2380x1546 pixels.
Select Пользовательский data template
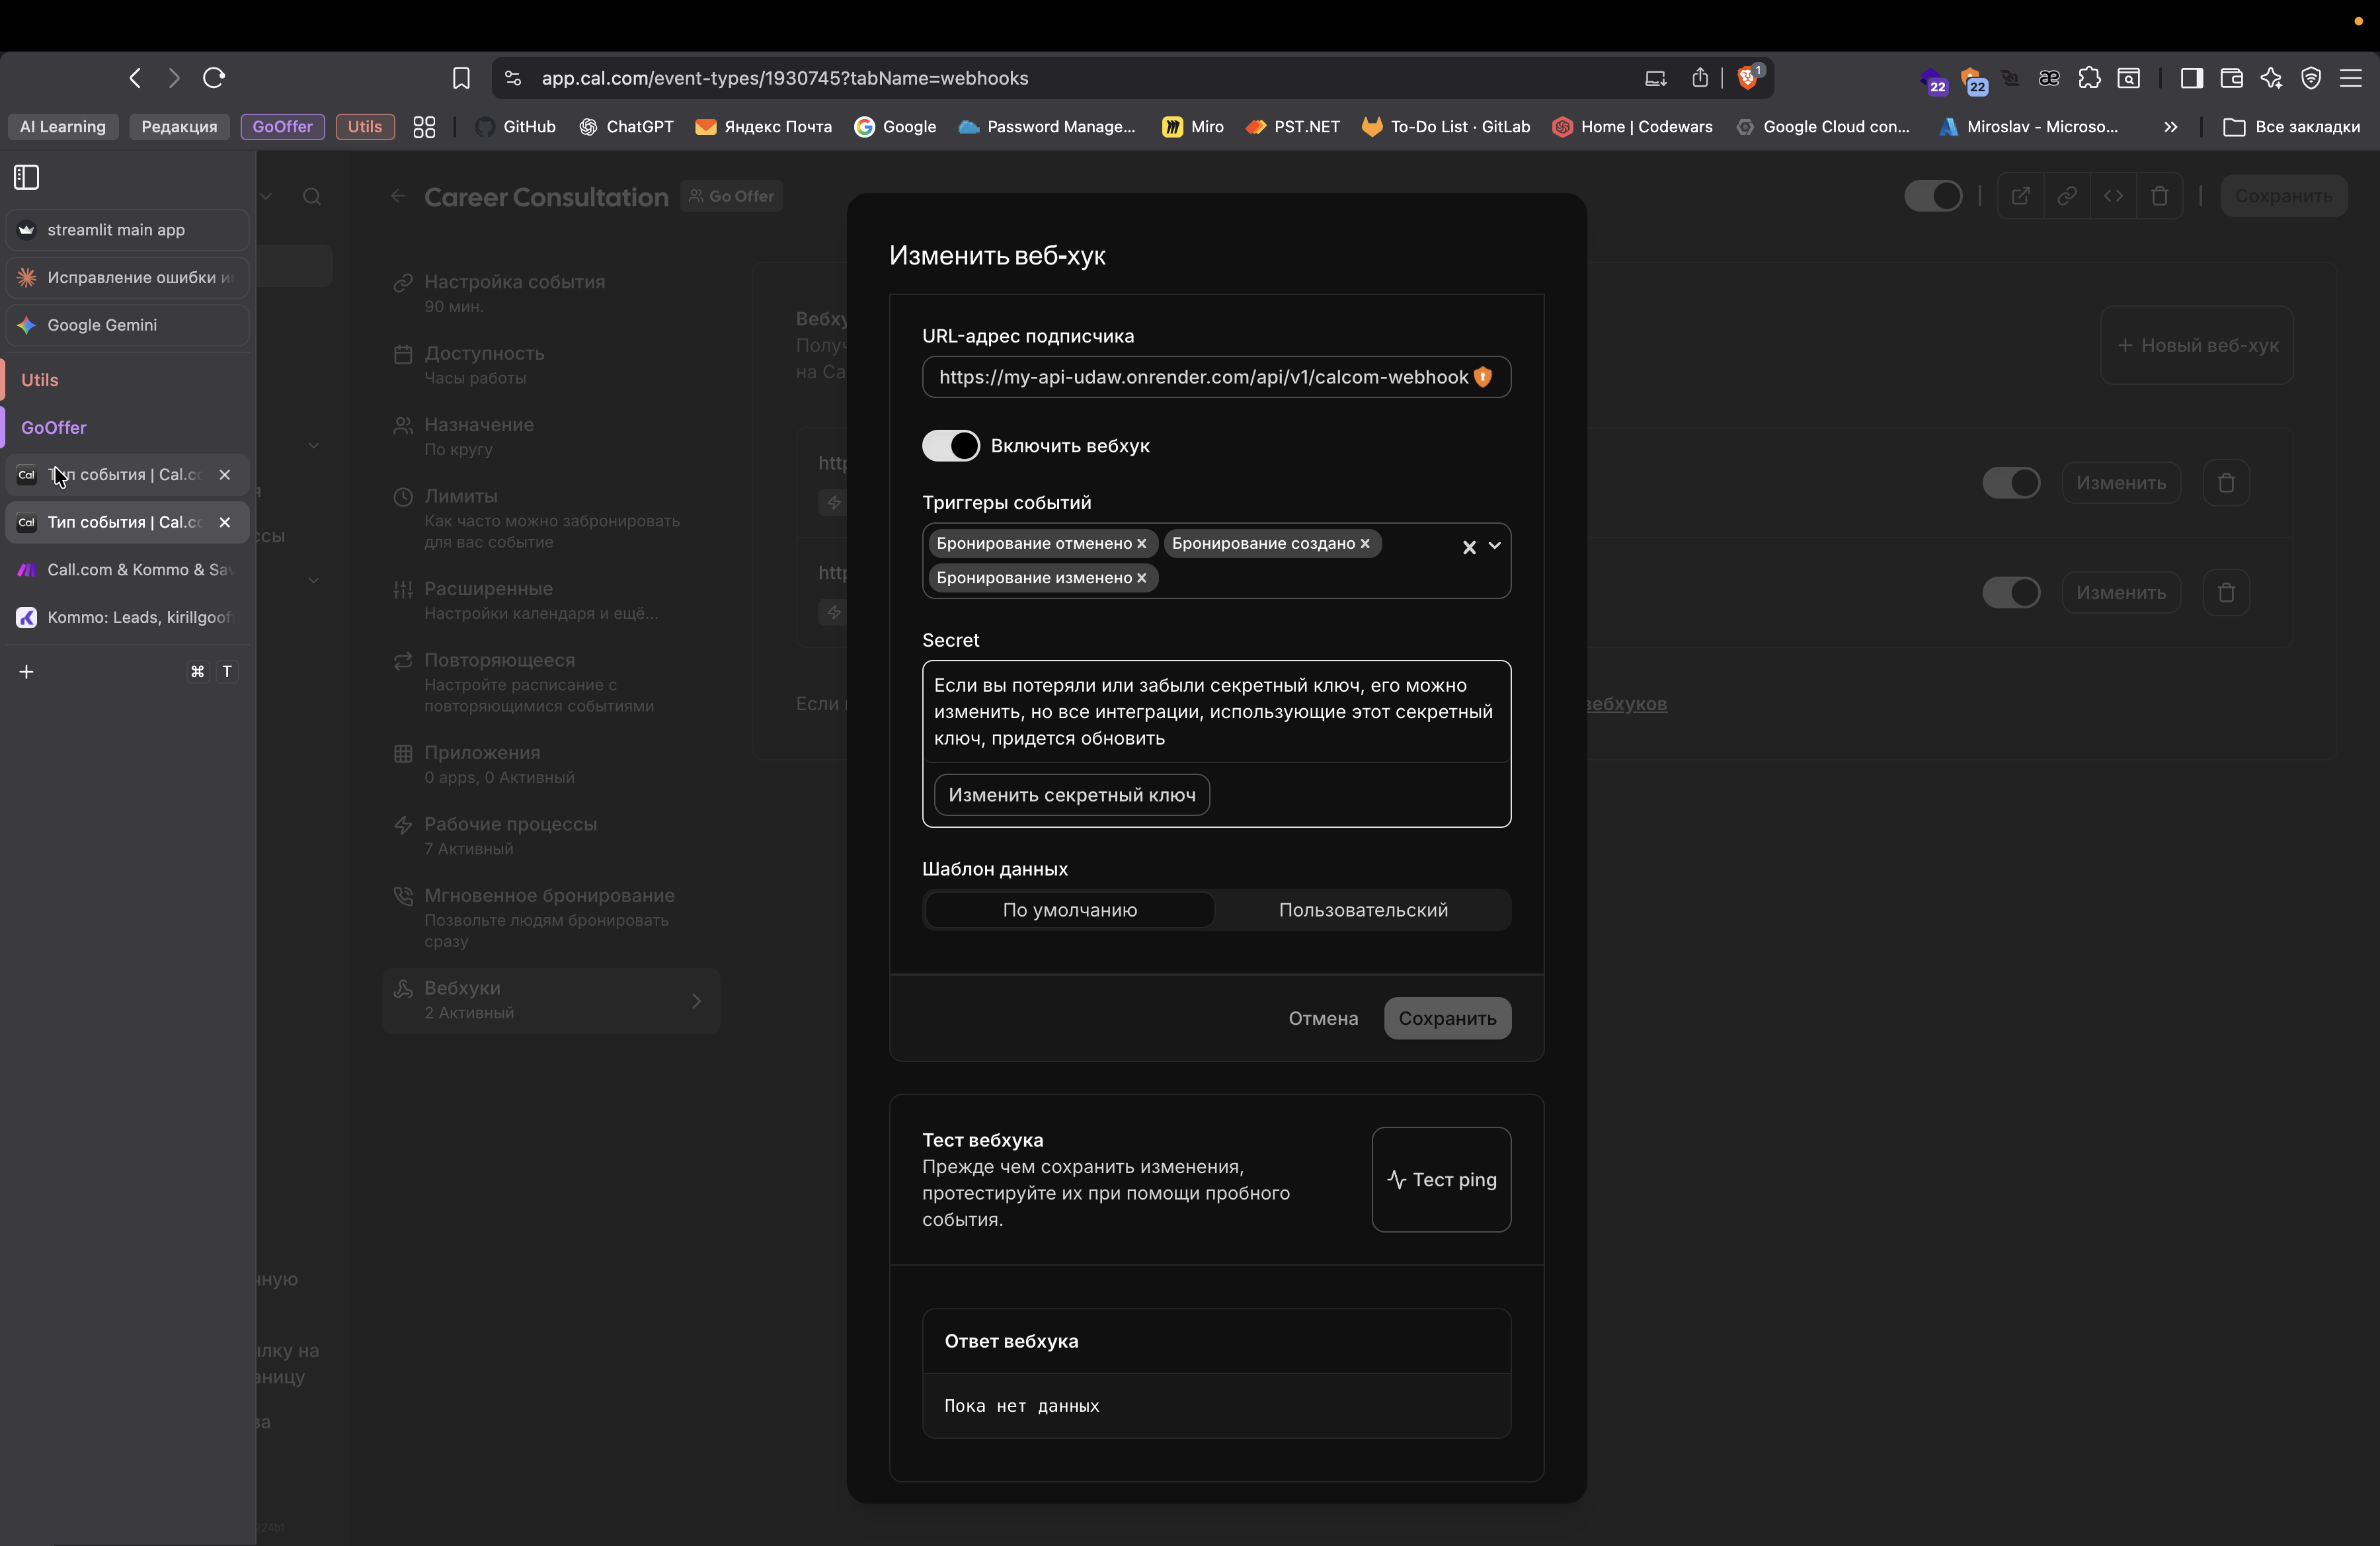[1362, 910]
